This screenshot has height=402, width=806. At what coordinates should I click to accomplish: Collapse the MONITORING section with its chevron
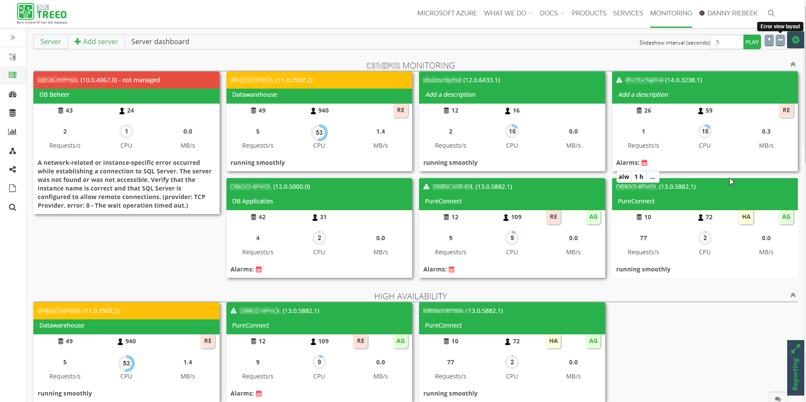pyautogui.click(x=793, y=64)
